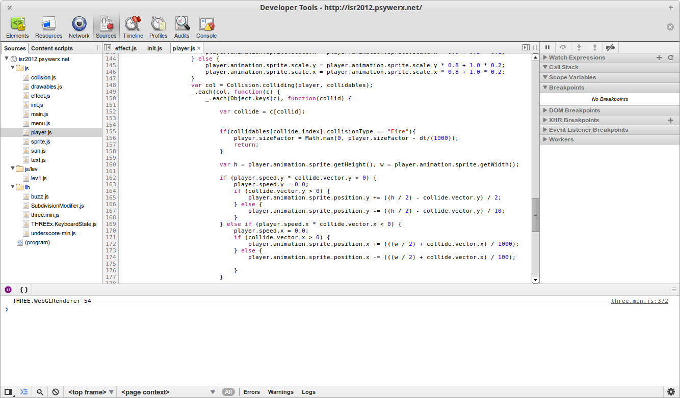Open the Timeline panel
This screenshot has height=398, width=680.
click(x=133, y=27)
